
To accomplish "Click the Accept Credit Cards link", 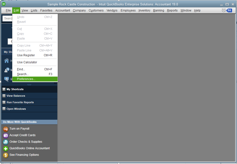I will 23,135.
